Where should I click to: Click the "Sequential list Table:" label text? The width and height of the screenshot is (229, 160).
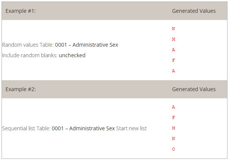point(26,128)
